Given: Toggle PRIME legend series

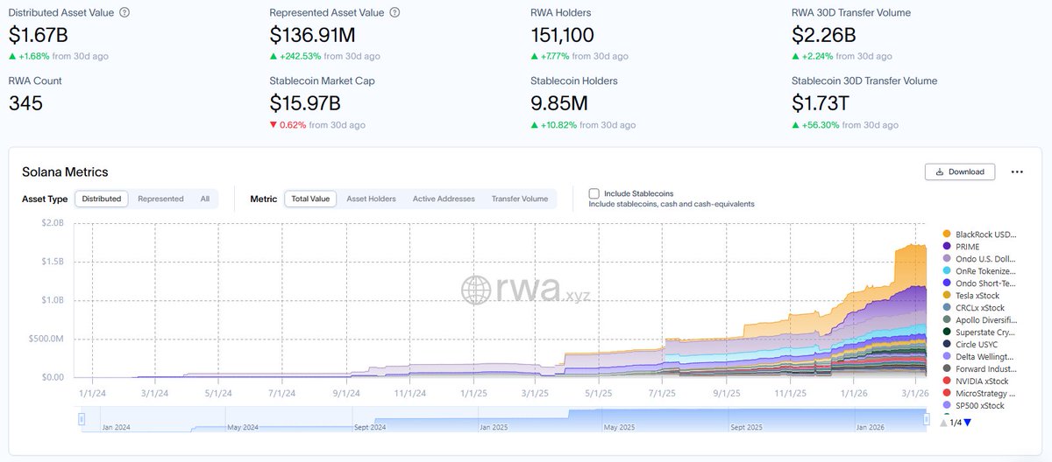Looking at the screenshot, I should pos(962,247).
